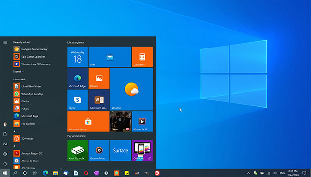Launch the Xbox Console Companion tile
This screenshot has width=311, height=177.
tap(78, 150)
